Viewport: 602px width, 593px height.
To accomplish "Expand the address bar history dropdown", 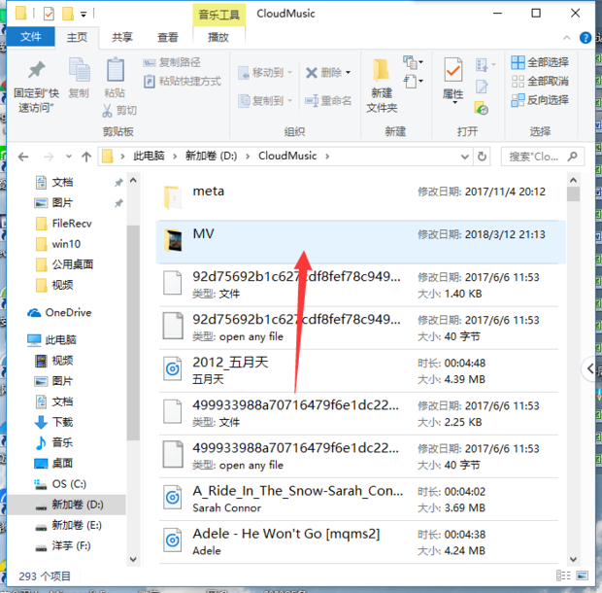I will pyautogui.click(x=464, y=157).
